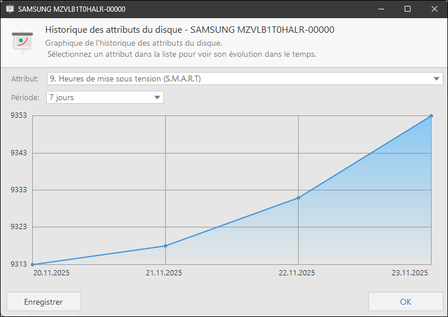Viewport: 448px width, 317px height.
Task: Click the app icon in the title bar
Action: click(x=10, y=9)
